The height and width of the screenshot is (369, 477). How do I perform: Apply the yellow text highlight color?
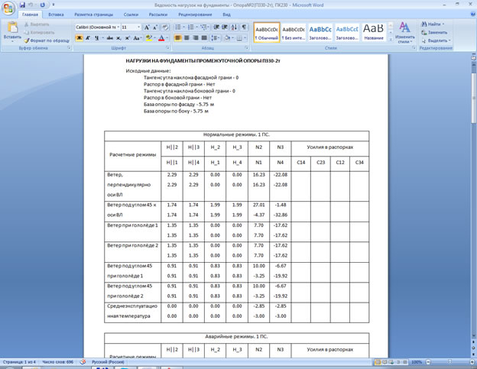point(149,38)
